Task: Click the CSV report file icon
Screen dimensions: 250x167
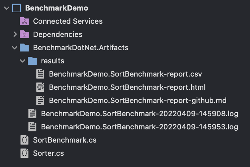Action: [x=40, y=74]
